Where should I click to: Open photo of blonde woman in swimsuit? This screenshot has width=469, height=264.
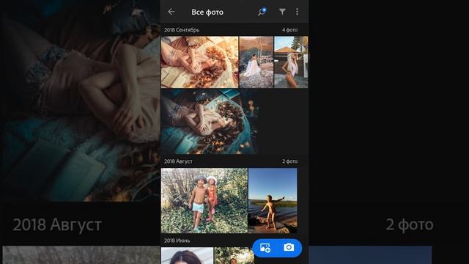pyautogui.click(x=291, y=62)
